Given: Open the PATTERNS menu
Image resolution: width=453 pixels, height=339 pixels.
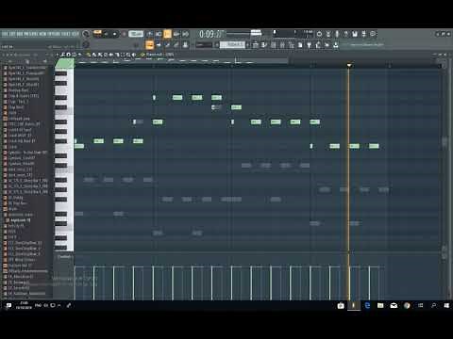Looking at the screenshot, I should point(30,34).
